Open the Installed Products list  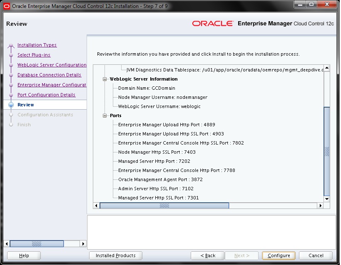pyautogui.click(x=115, y=255)
